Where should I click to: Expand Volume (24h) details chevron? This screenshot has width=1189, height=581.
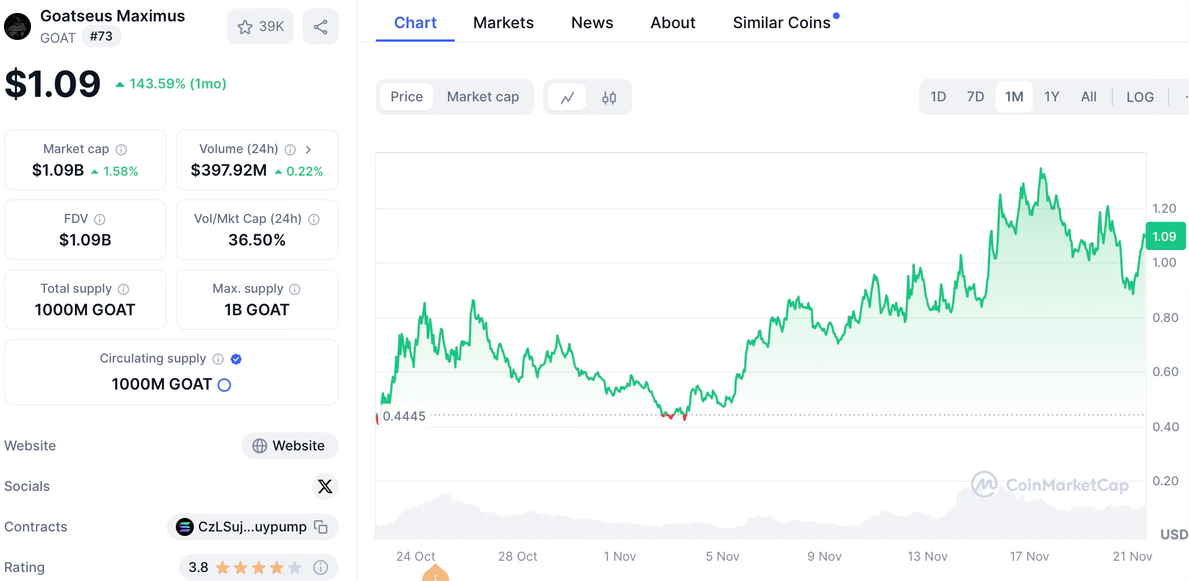tap(308, 150)
